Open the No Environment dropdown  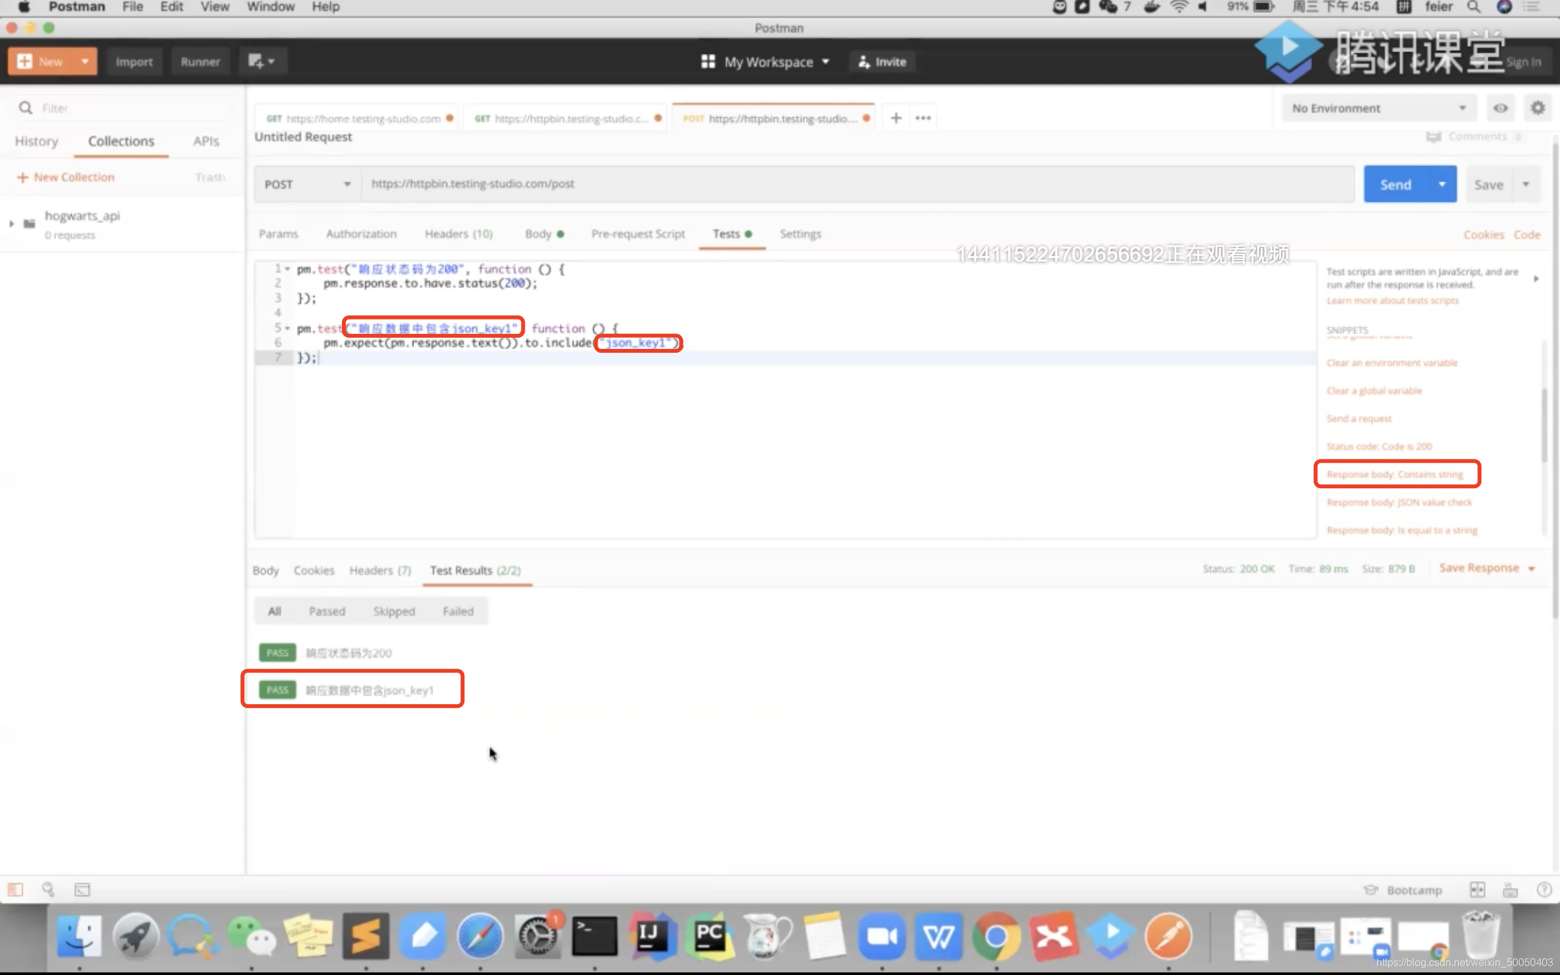[1378, 108]
